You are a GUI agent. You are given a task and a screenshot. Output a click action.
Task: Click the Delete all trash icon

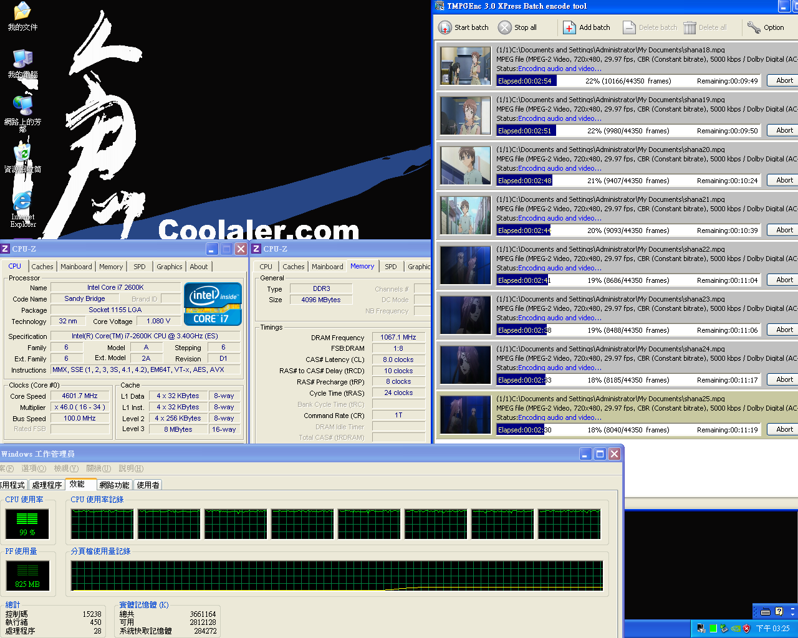click(690, 27)
